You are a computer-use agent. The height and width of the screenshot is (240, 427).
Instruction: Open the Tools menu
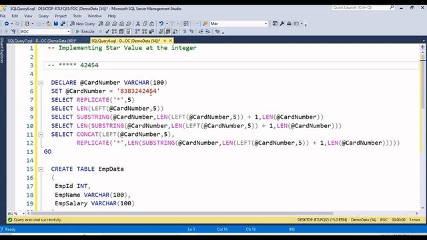(x=77, y=16)
